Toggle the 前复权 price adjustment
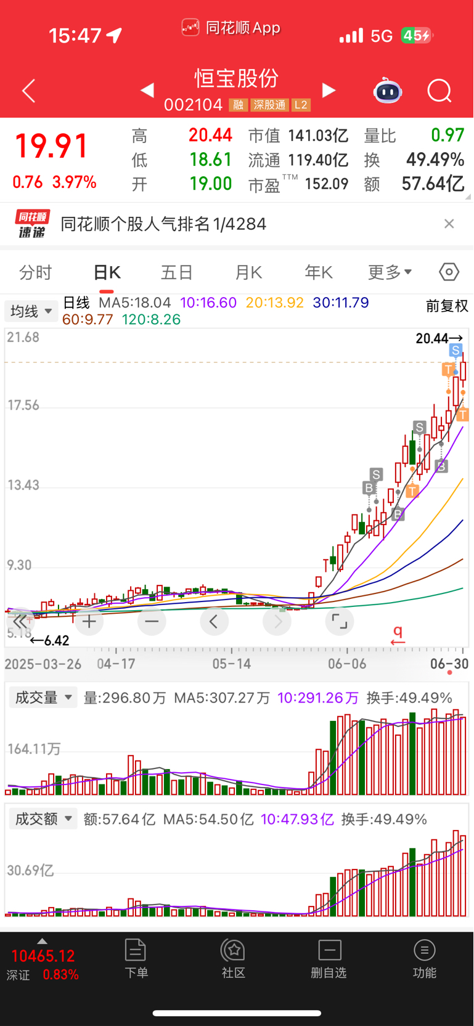Viewport: 474px width, 1026px height. point(447,306)
